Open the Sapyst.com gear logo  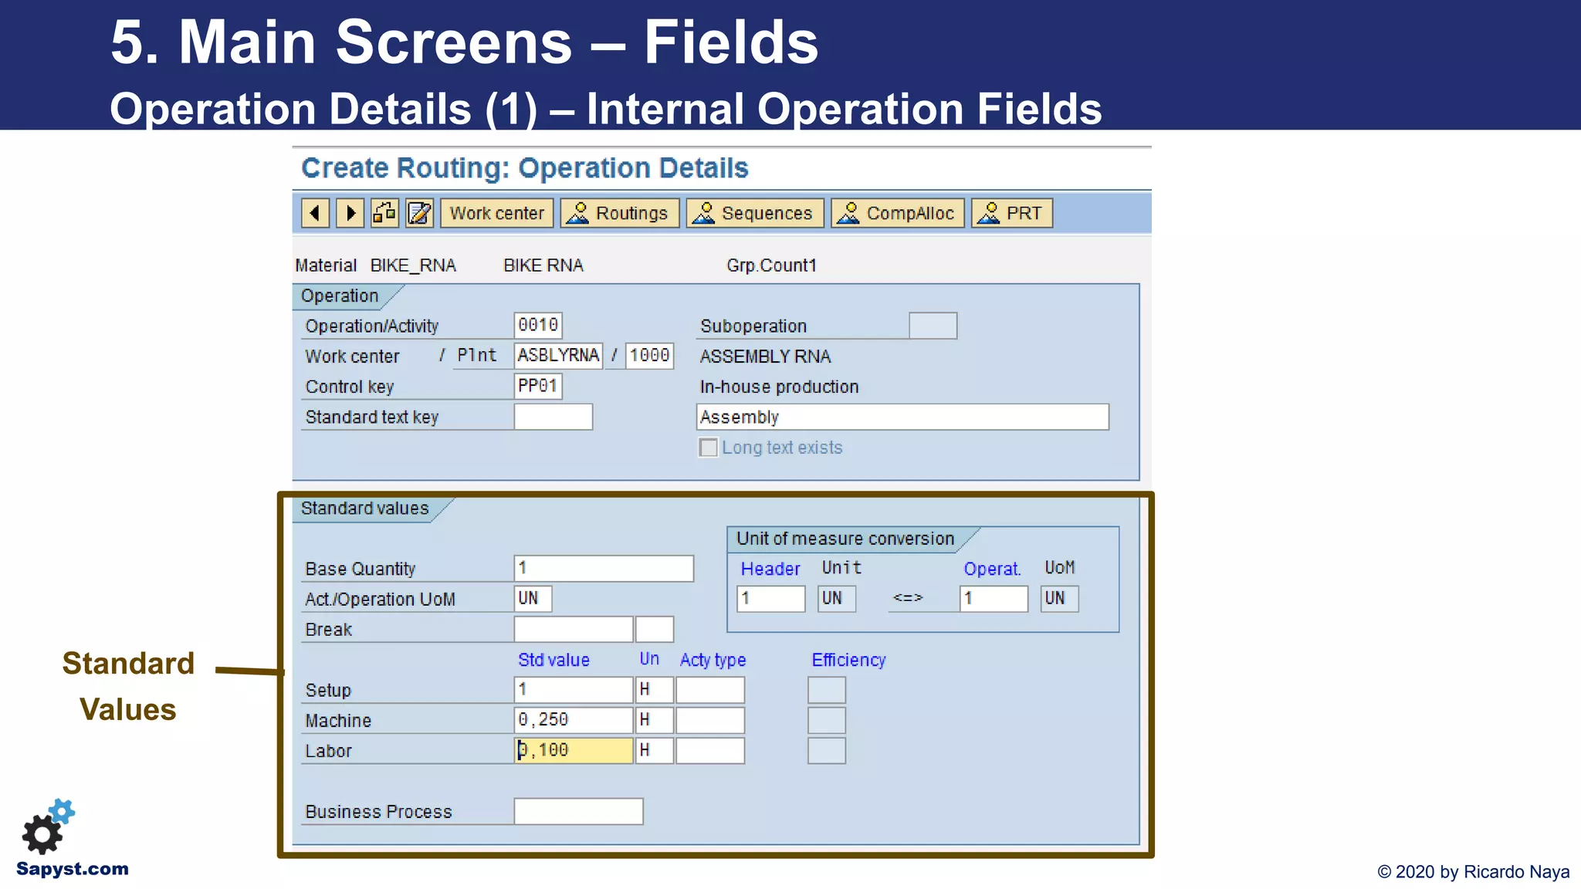pos(49,827)
